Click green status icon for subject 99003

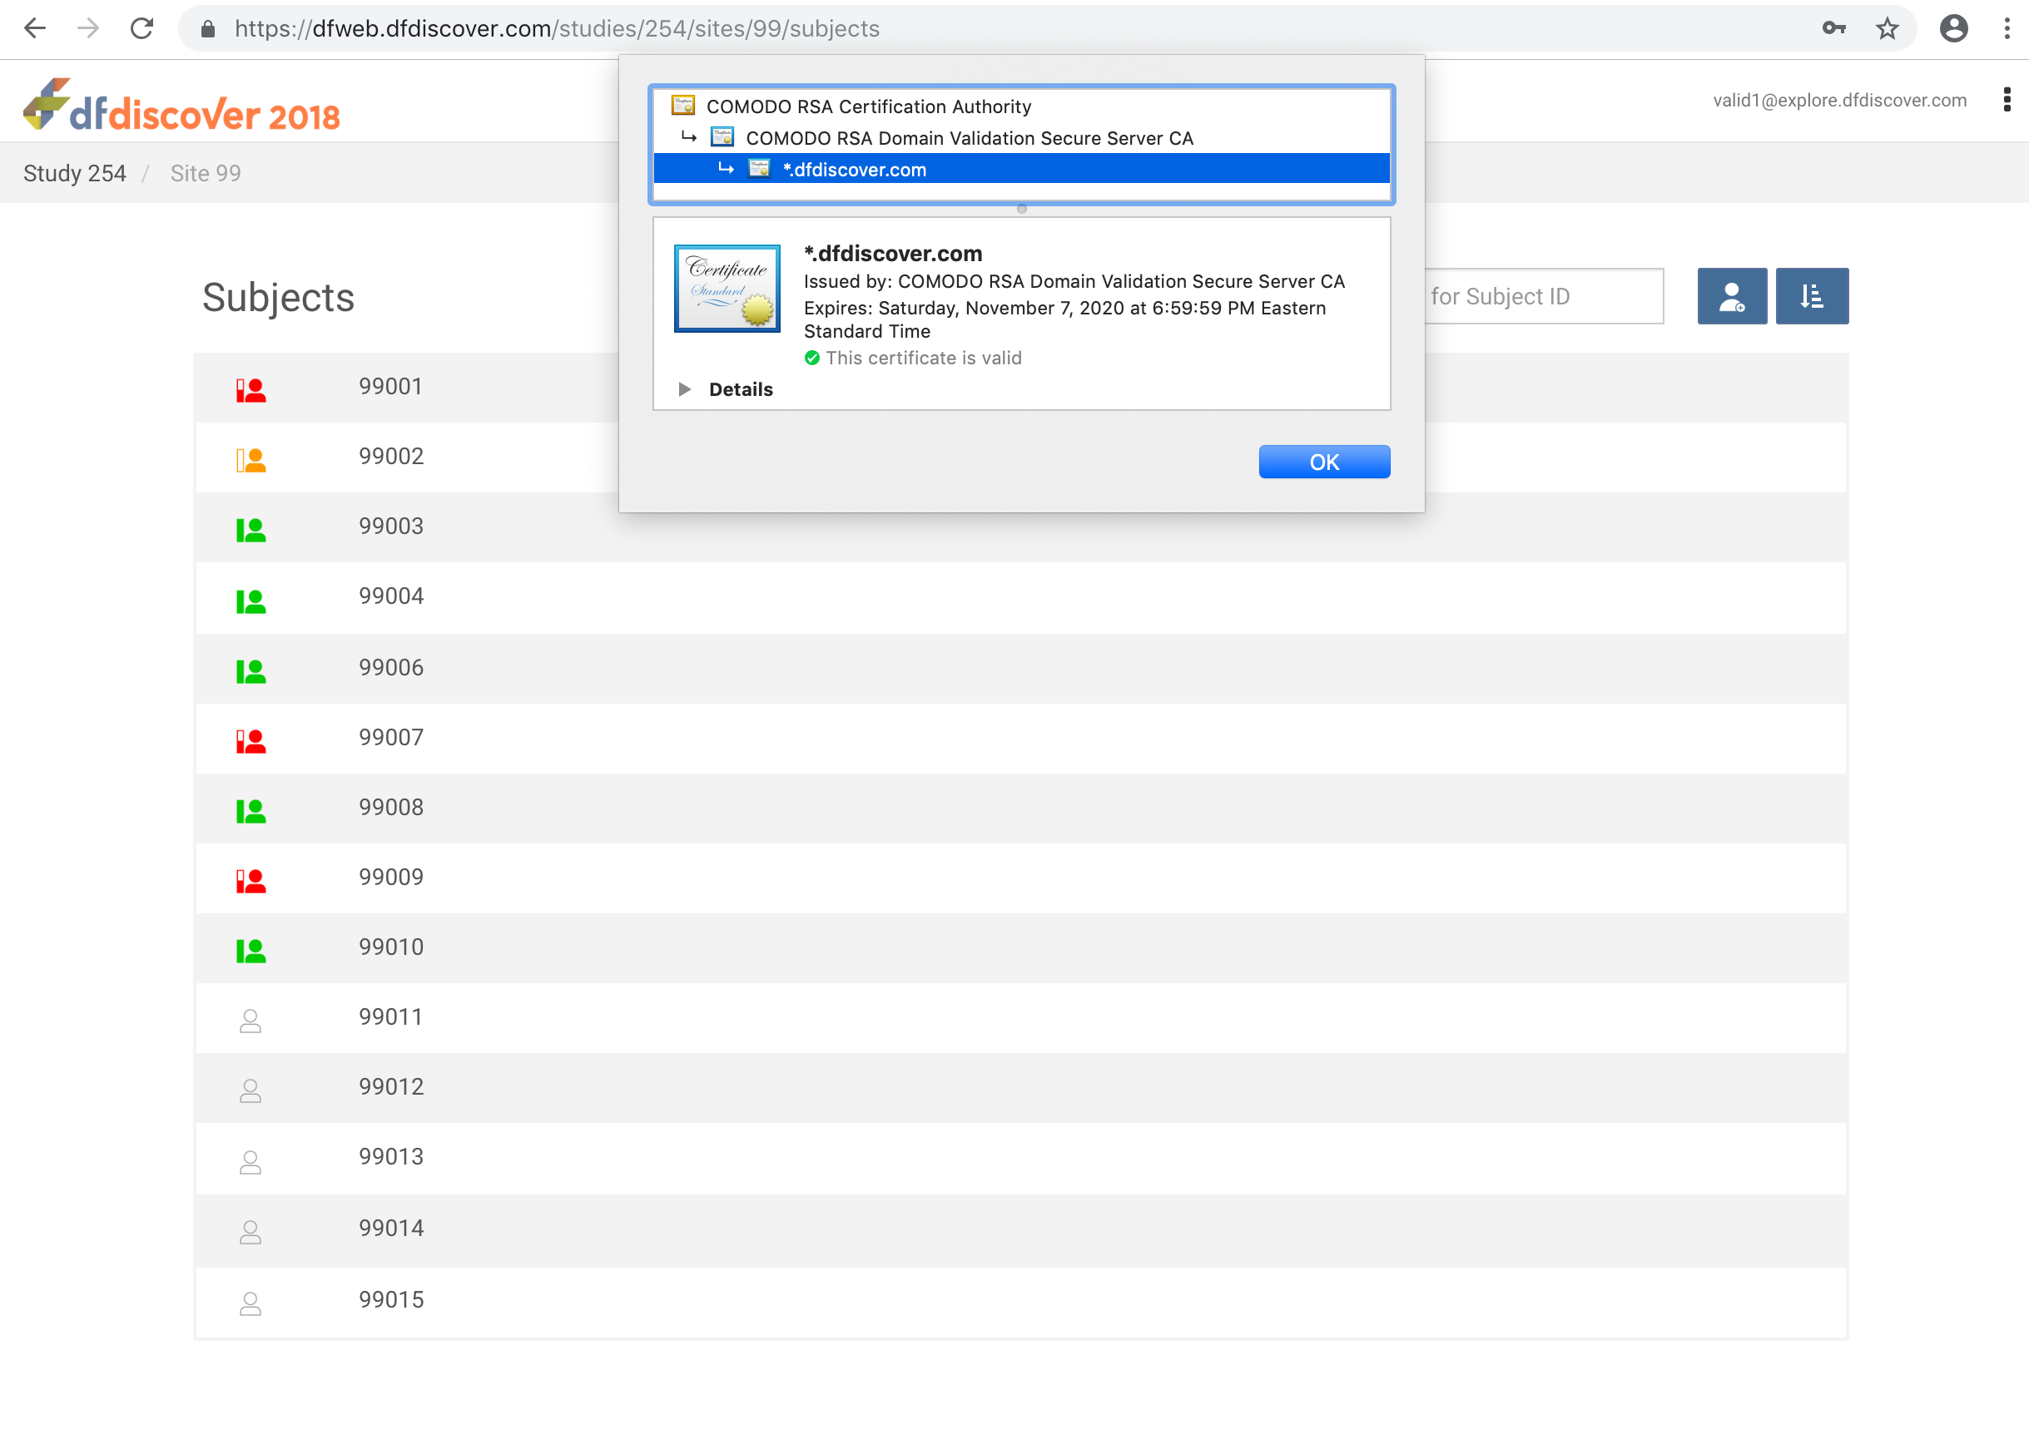coord(251,530)
